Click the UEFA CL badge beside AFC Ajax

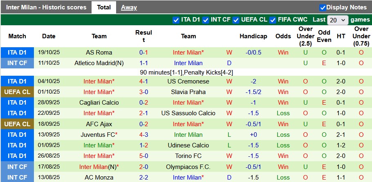point(17,124)
